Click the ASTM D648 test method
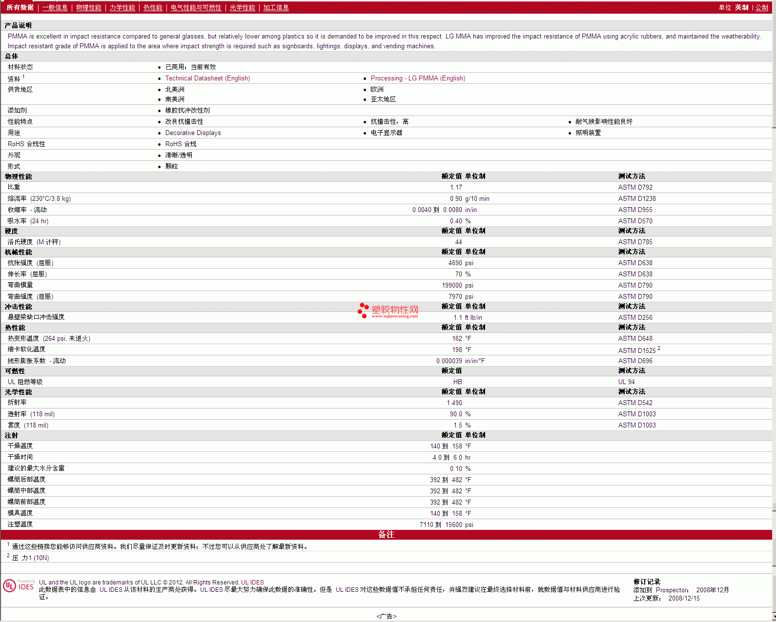The image size is (776, 622). (x=635, y=339)
